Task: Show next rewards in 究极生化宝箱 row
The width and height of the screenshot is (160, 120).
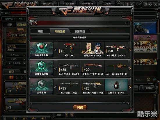Action: (x=129, y=50)
